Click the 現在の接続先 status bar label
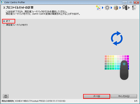The width and height of the screenshot is (140, 104). 8,101
